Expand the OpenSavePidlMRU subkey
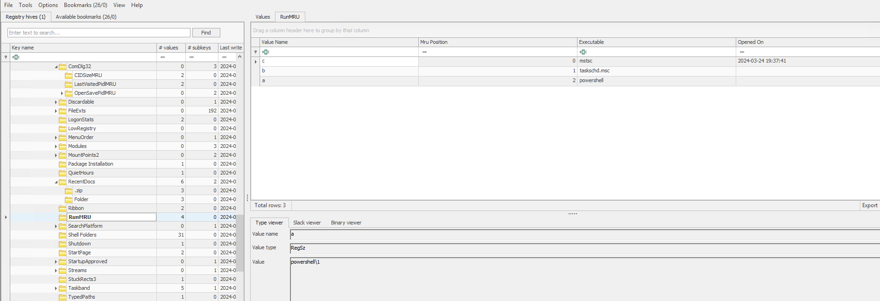Image resolution: width=880 pixels, height=301 pixels. pyautogui.click(x=62, y=93)
